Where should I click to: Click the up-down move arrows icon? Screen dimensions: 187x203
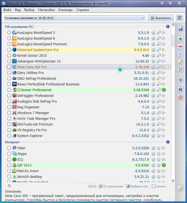pyautogui.click(x=180, y=54)
